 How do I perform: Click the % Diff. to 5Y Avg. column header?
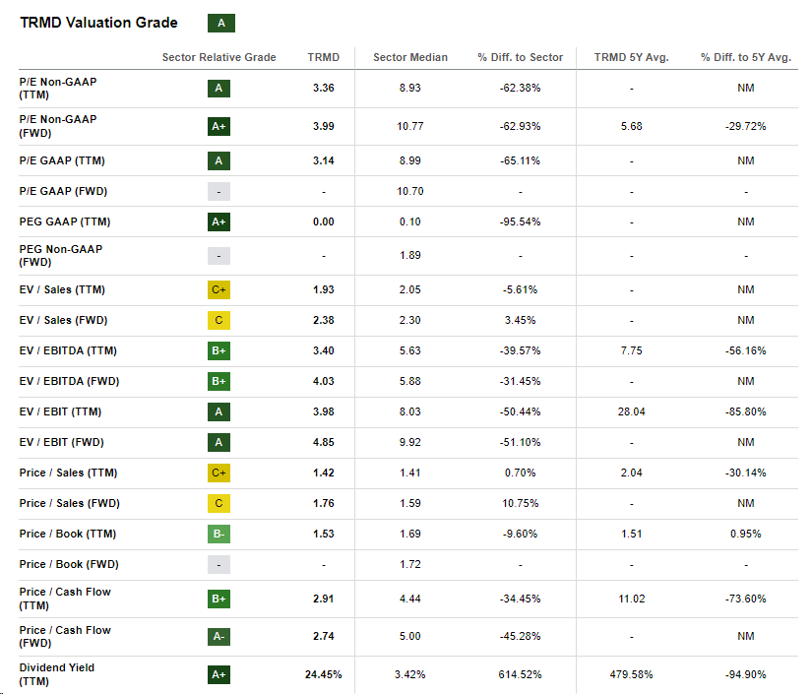(746, 57)
